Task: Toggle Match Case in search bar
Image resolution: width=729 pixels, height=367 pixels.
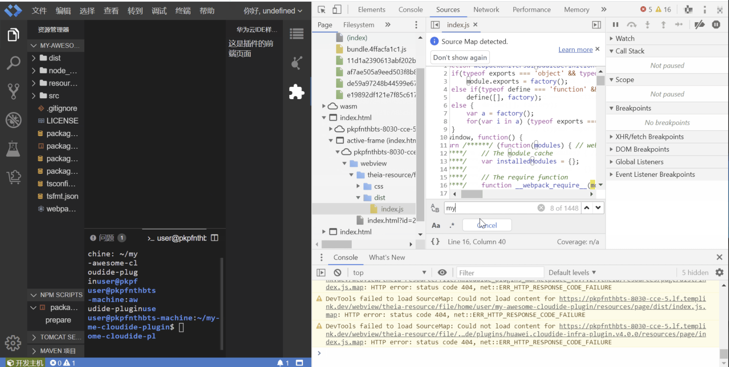Action: [x=436, y=225]
